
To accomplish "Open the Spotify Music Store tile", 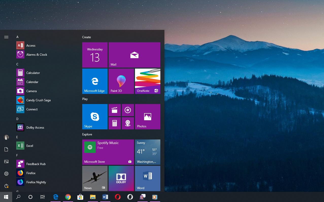I will [108, 152].
